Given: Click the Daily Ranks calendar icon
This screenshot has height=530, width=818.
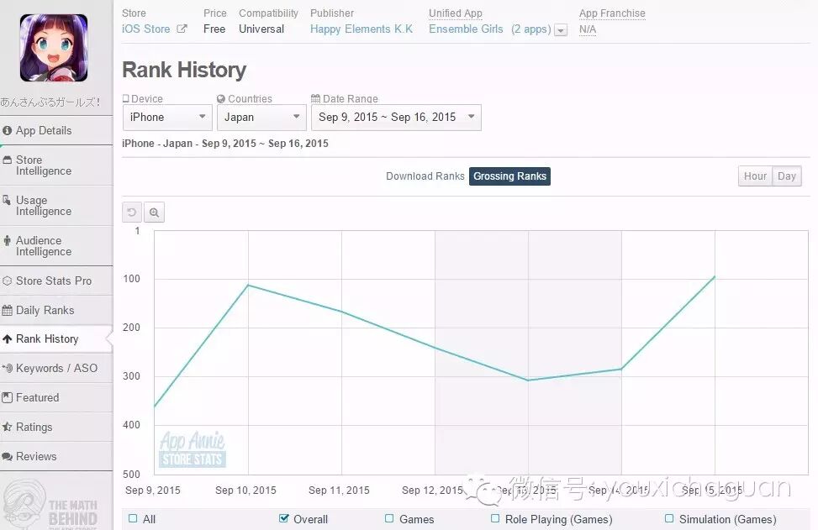Looking at the screenshot, I should pyautogui.click(x=8, y=311).
